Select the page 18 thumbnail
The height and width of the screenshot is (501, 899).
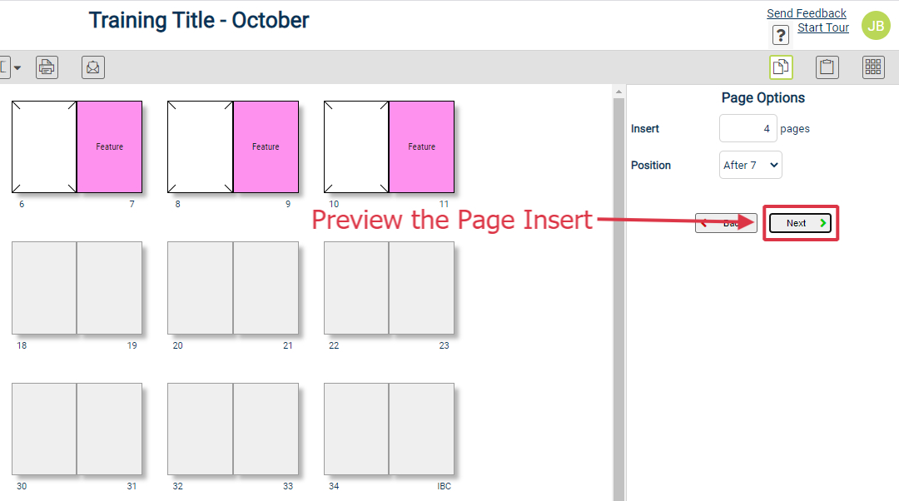click(x=44, y=288)
